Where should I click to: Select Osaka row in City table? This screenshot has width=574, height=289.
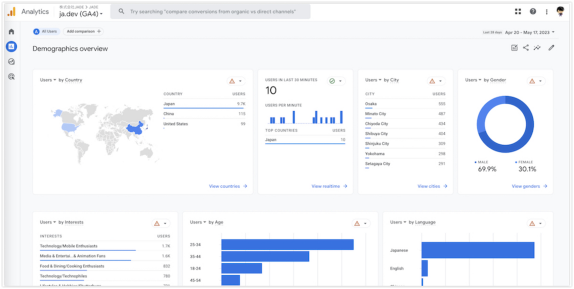(x=405, y=104)
